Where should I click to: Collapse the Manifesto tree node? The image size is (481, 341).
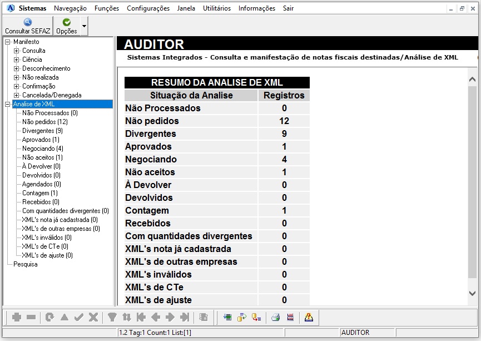[8, 42]
